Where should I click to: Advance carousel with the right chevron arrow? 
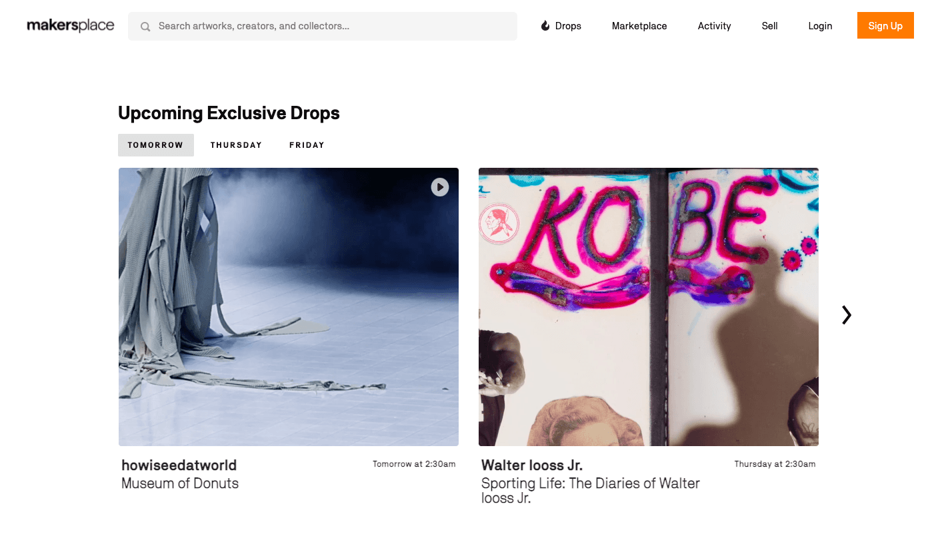(846, 315)
